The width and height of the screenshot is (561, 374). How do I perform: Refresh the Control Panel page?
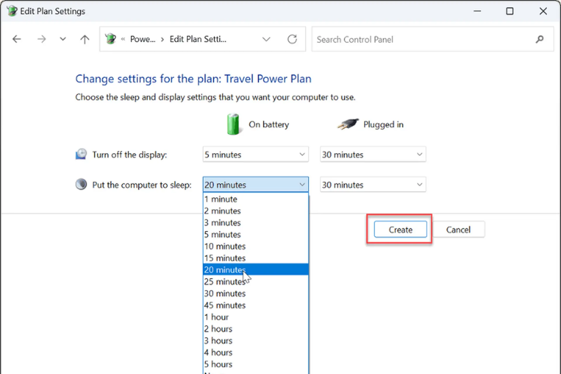tap(292, 39)
